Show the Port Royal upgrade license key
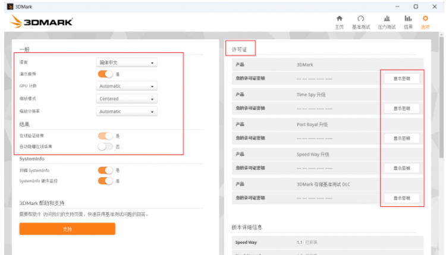 point(402,138)
